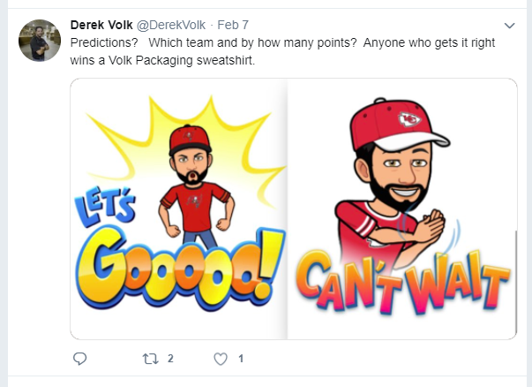
Task: Click the Buccaneers logo on the red shirt
Action: [x=194, y=201]
